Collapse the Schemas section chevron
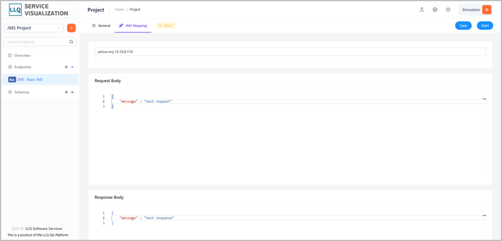Viewport: 502px width, 241px height. (72, 92)
